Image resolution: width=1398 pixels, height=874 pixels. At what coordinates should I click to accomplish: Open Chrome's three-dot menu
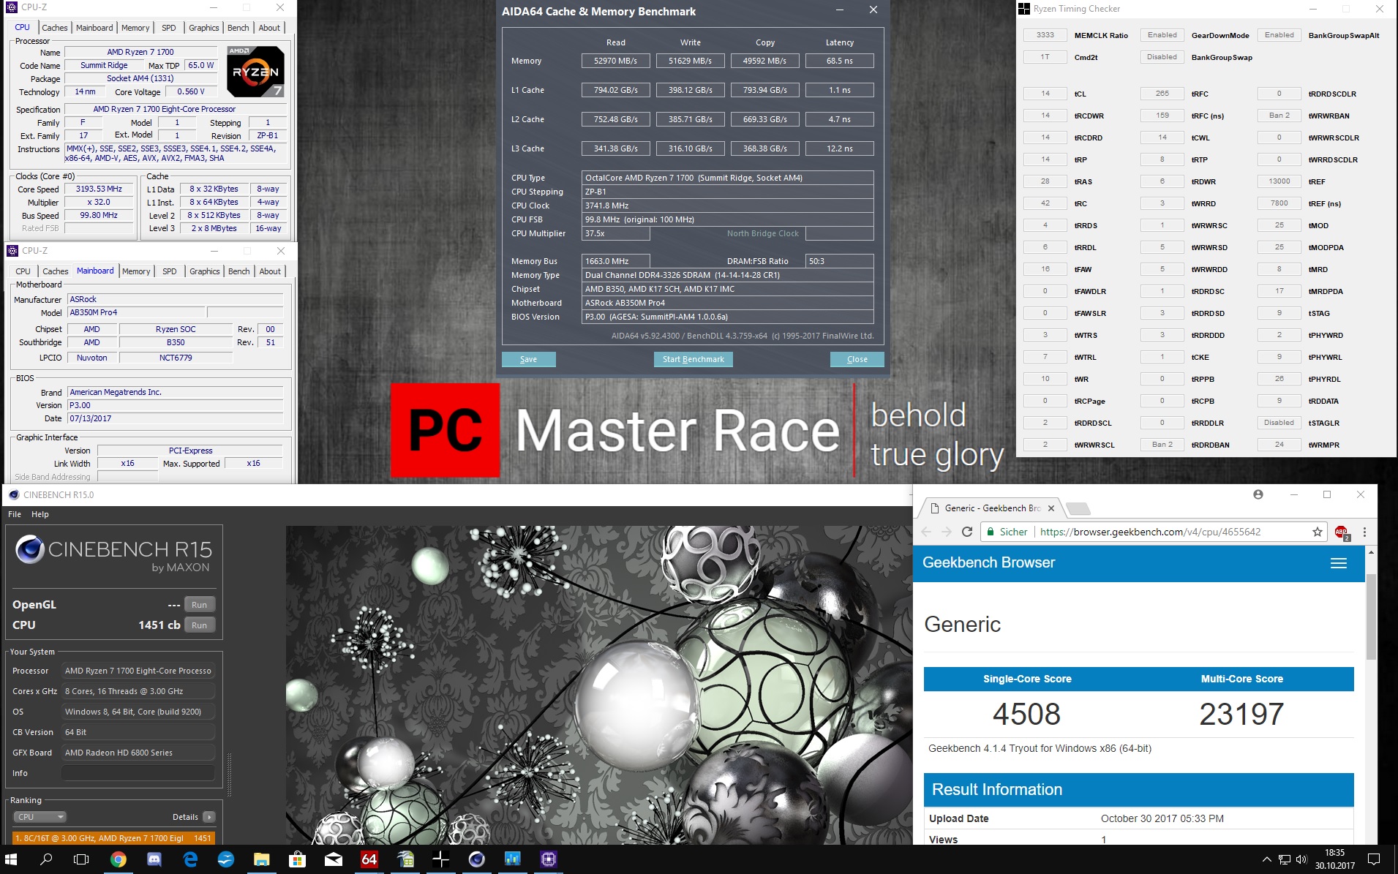(1364, 532)
